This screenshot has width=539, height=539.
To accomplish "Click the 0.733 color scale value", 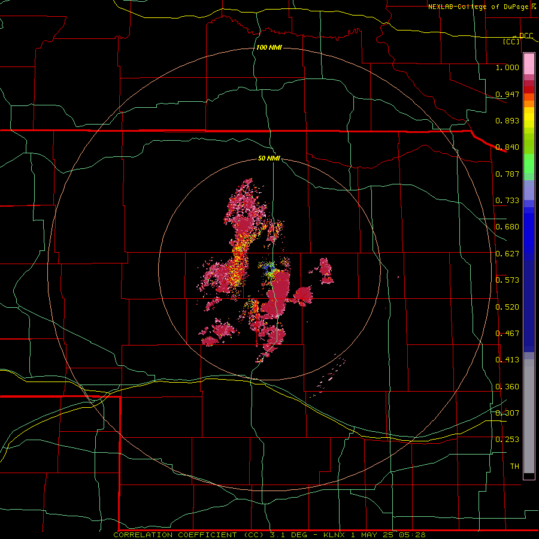I will [x=507, y=201].
